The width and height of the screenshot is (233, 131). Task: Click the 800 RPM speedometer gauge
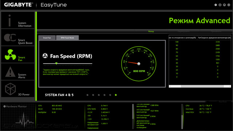[139, 64]
